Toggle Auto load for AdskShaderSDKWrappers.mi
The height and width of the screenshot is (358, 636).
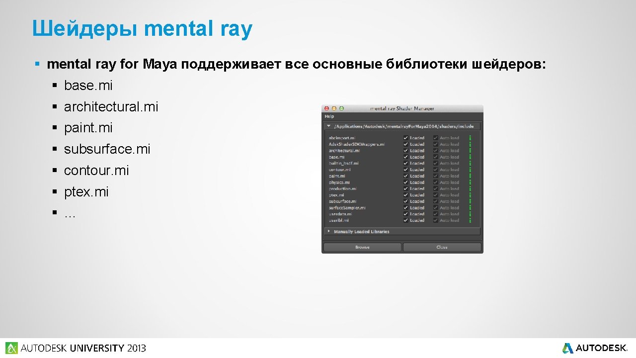tap(436, 144)
